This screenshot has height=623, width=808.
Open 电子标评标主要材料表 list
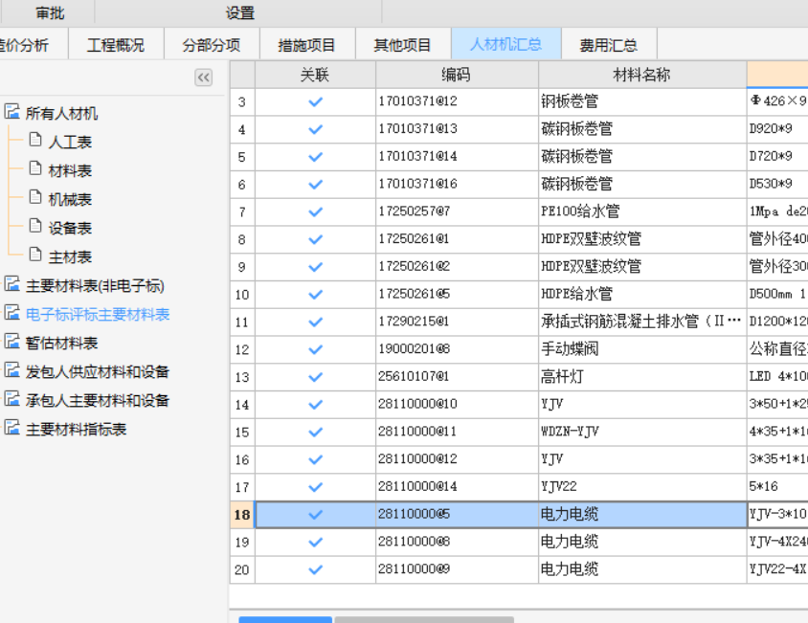pyautogui.click(x=98, y=314)
